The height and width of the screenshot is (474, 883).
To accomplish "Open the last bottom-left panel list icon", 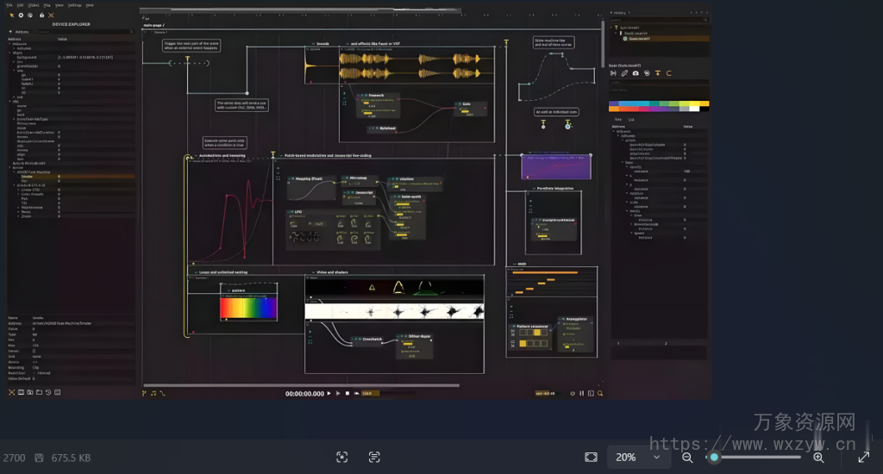I will point(57,392).
